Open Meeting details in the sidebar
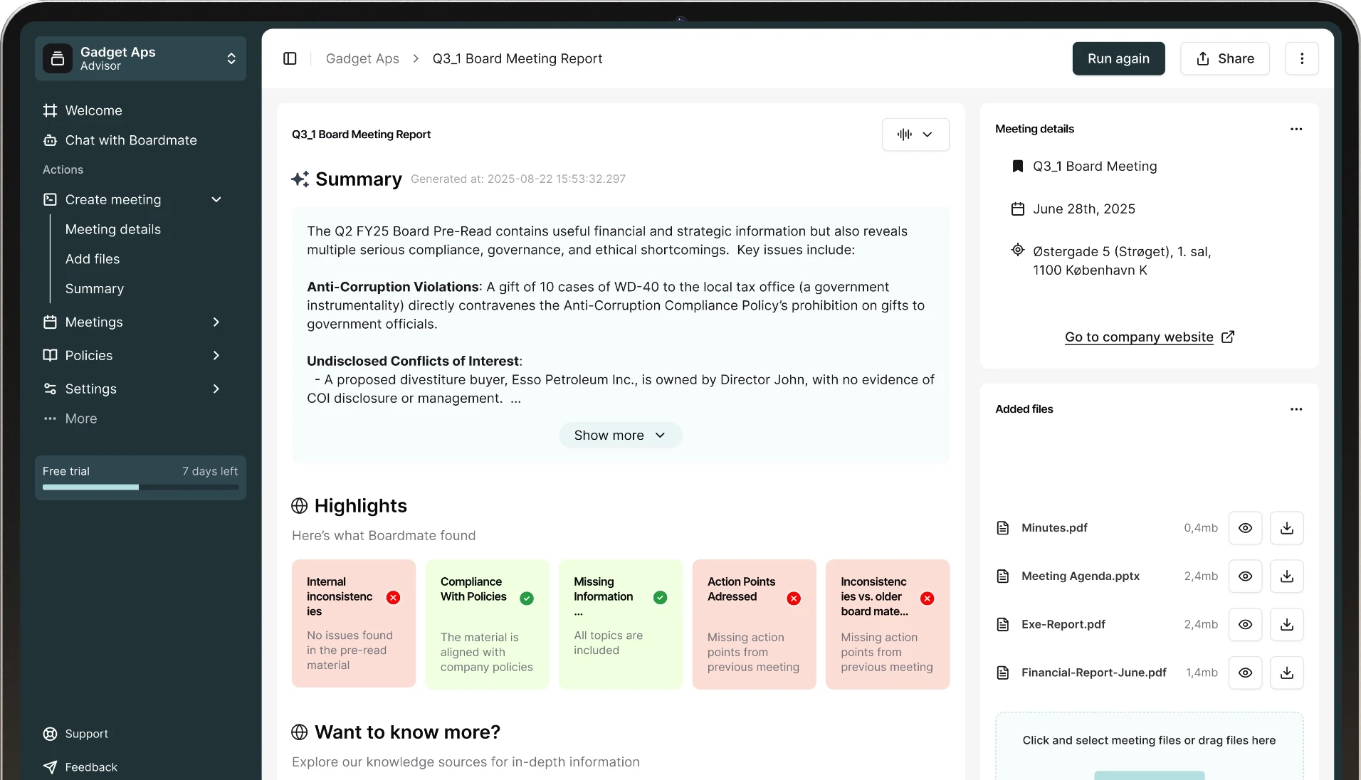Viewport: 1361px width, 780px height. (112, 229)
